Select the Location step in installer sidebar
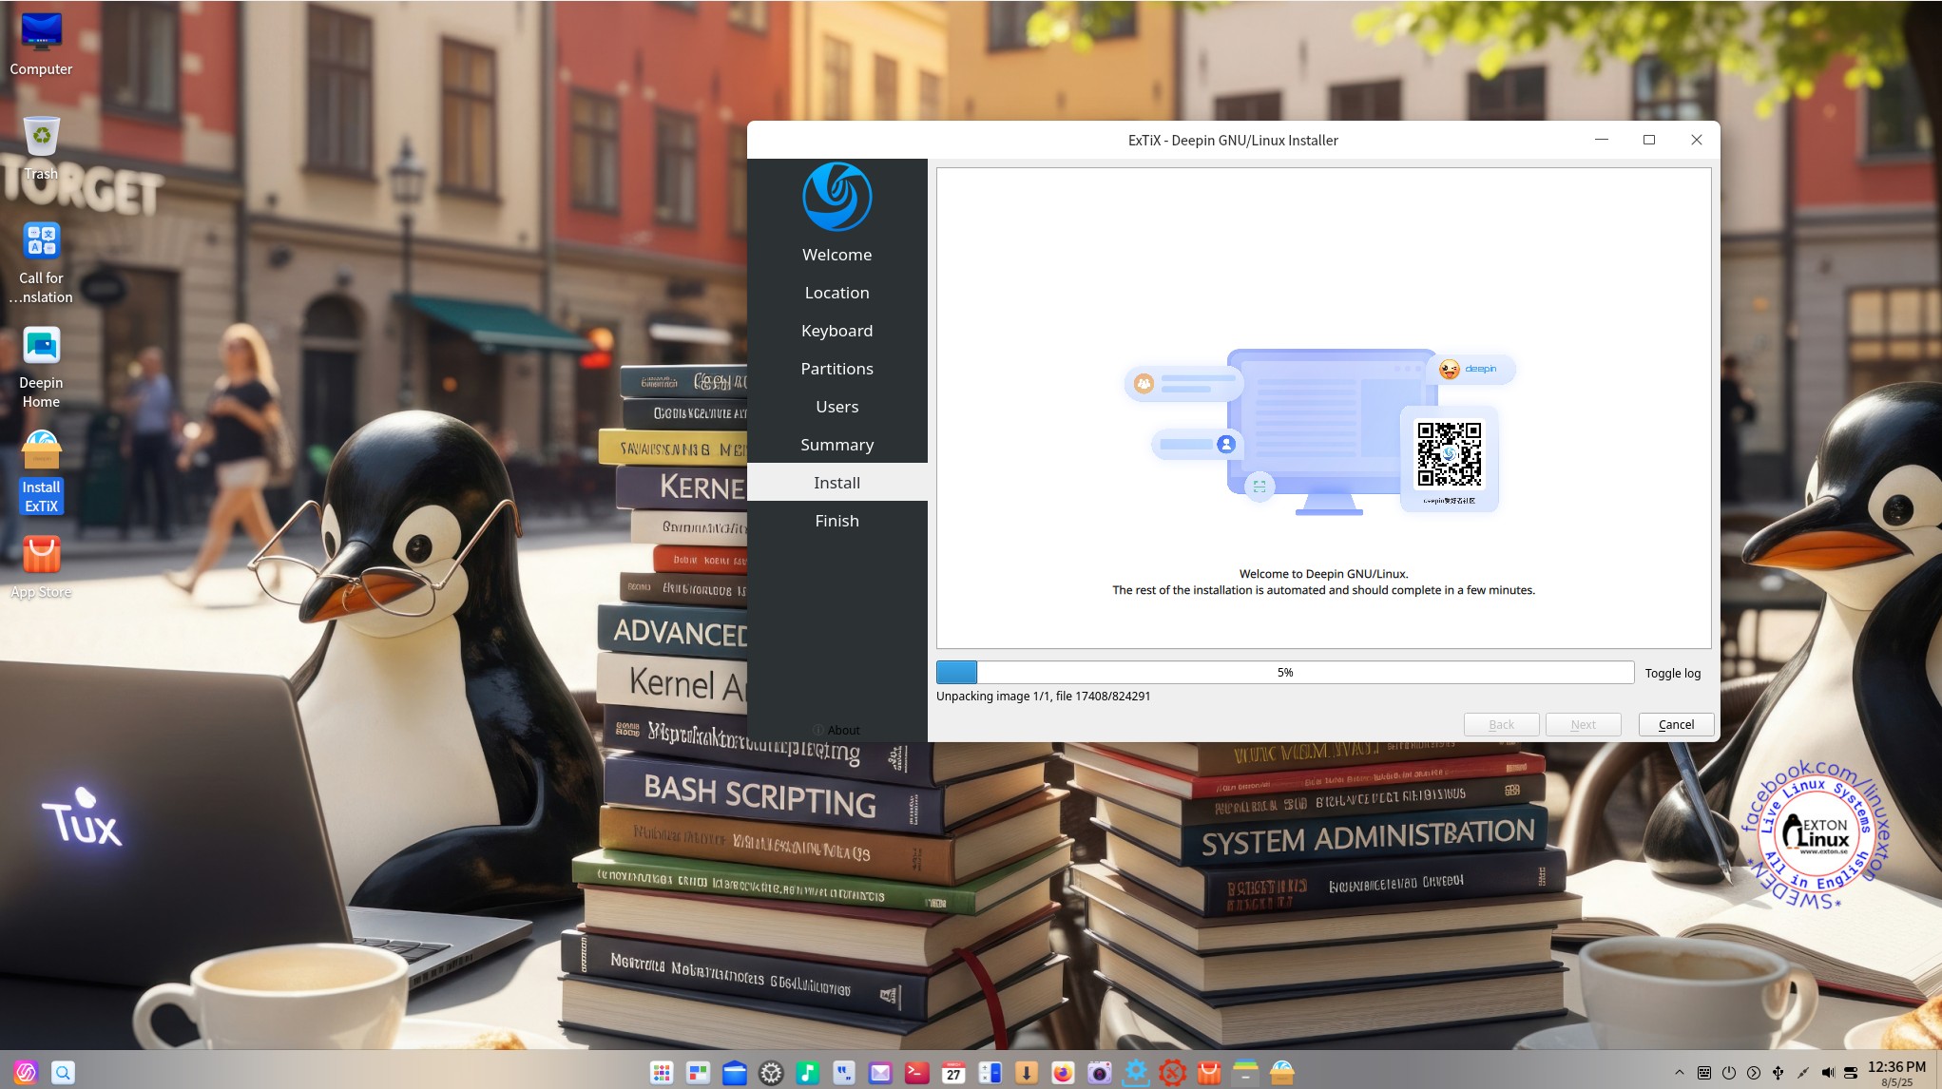Image resolution: width=1942 pixels, height=1089 pixels. pyautogui.click(x=836, y=293)
